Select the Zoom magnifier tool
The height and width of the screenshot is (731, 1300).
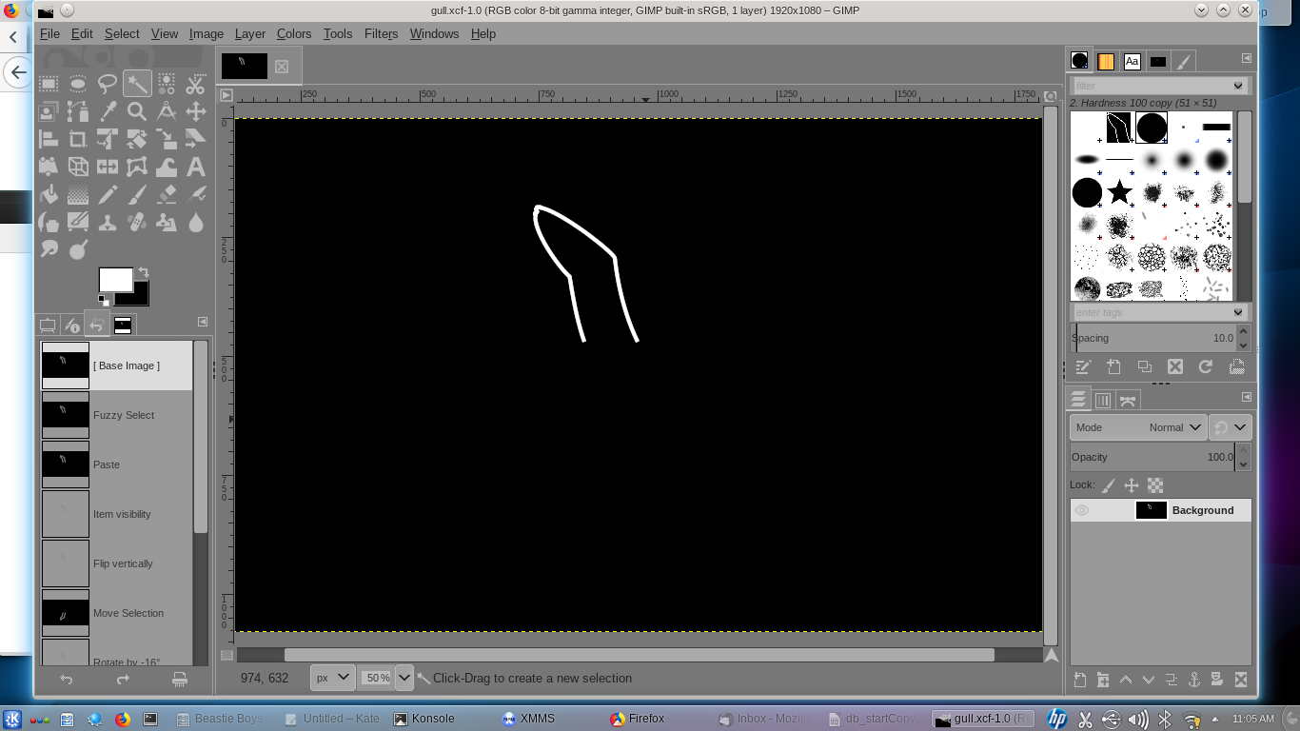137,111
